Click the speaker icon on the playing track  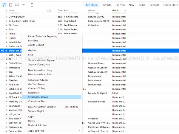tap(2, 51)
